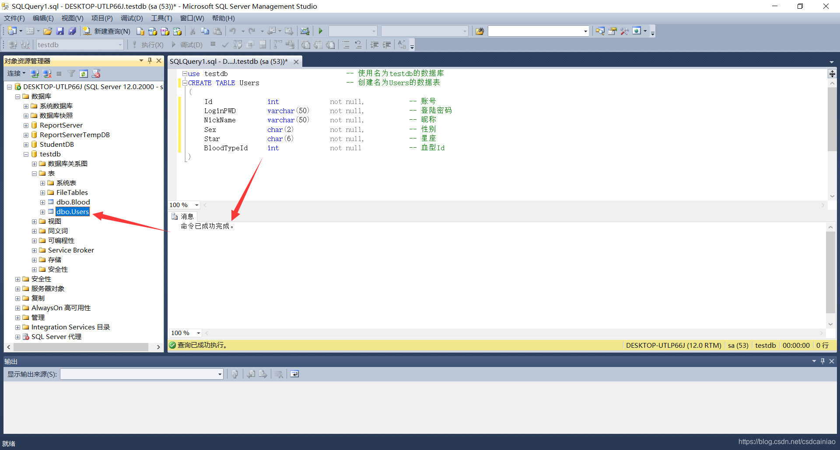Click the Save All icon

(72, 31)
